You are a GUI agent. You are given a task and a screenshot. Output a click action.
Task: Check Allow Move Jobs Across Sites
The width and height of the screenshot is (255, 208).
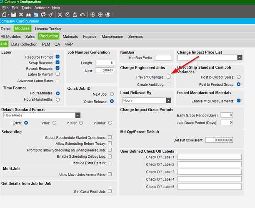click(x=110, y=174)
